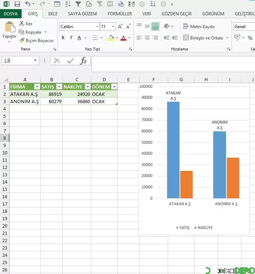Open the SATIŞ column filter dropdown

59,87
